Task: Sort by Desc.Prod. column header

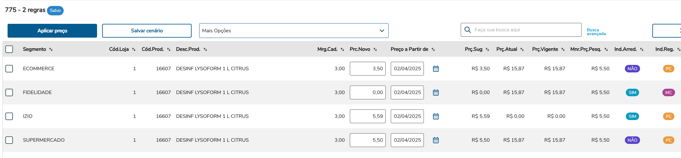Action: [188, 49]
